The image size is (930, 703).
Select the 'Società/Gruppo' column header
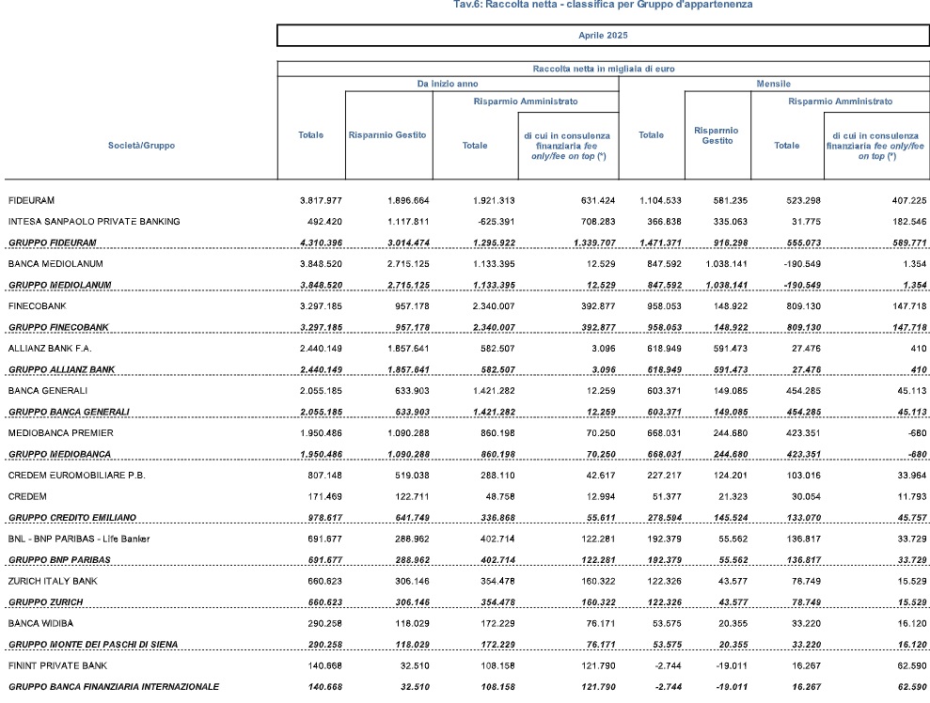tap(141, 146)
